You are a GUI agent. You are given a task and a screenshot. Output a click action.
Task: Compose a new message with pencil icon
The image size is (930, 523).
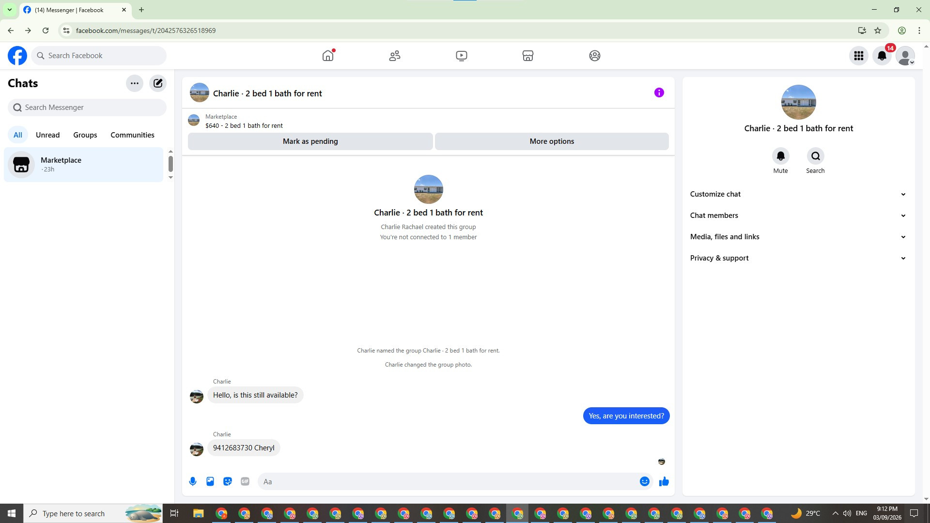point(158,83)
